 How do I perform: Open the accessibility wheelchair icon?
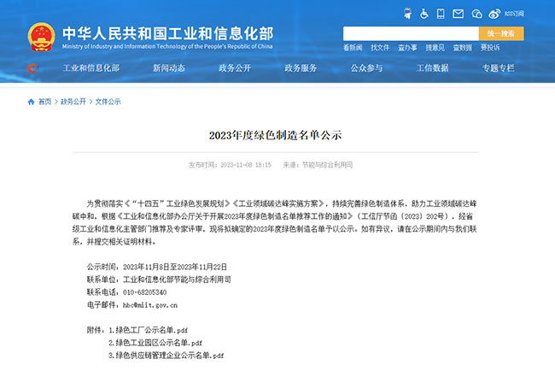(x=424, y=14)
